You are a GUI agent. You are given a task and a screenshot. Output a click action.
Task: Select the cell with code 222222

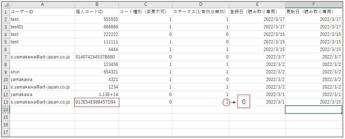pyautogui.click(x=97, y=34)
